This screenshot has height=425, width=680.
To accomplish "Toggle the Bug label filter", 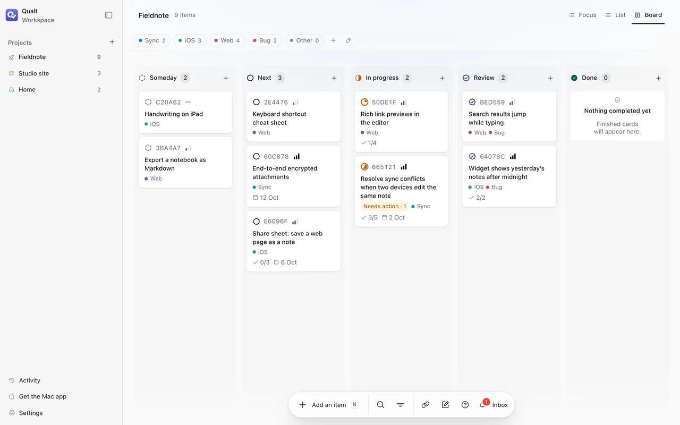I will 265,40.
